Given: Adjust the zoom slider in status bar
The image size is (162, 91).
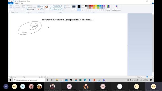Looking at the screenshot, I should 147,77.
